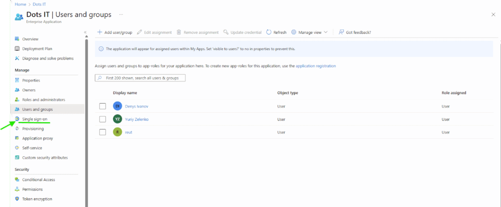Screen dimensions: 501x207
Task: Check the box for user reut
Action: point(102,132)
